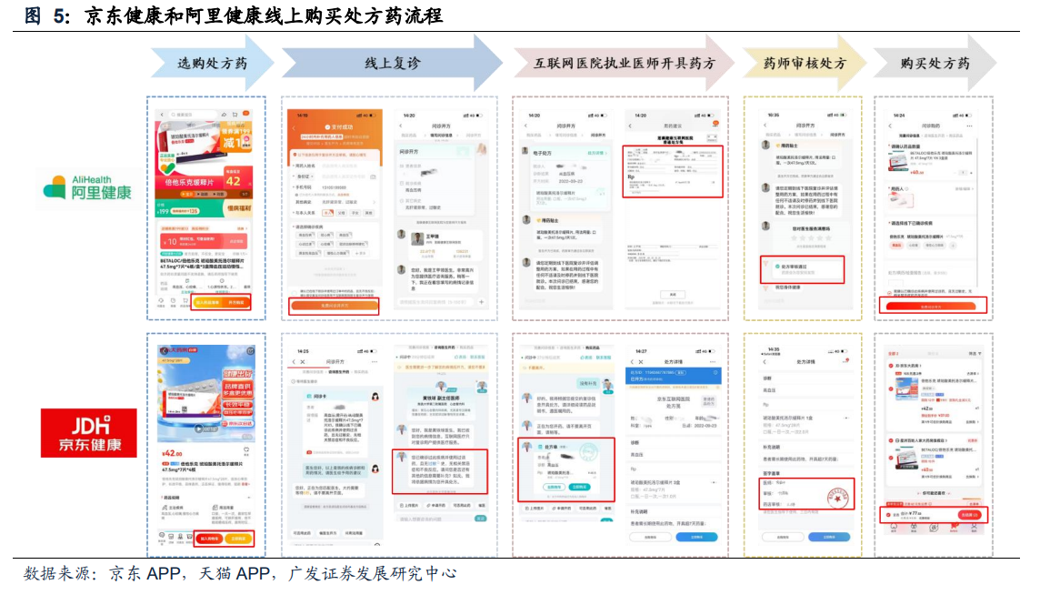Tap the blue button on JD 14:35 处方详情 screen
Viewport: 1040px width, 615px height.
coord(829,537)
